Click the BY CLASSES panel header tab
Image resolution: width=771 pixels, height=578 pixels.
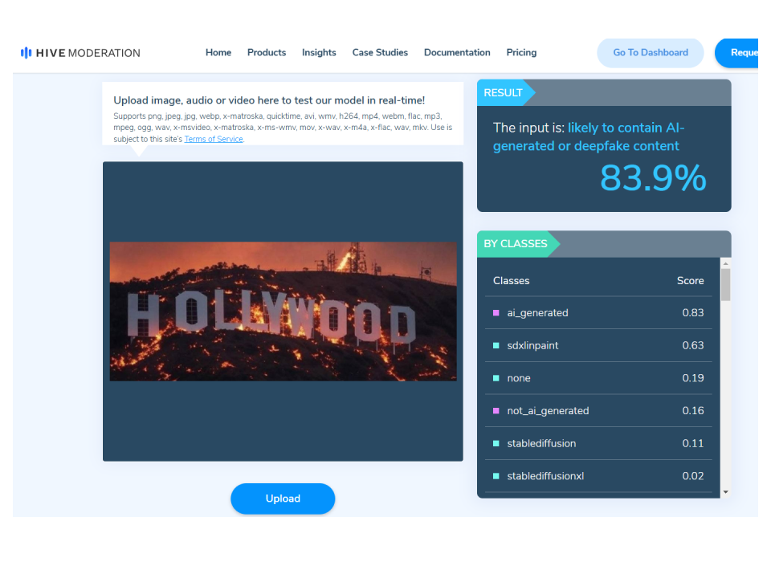[x=518, y=244]
